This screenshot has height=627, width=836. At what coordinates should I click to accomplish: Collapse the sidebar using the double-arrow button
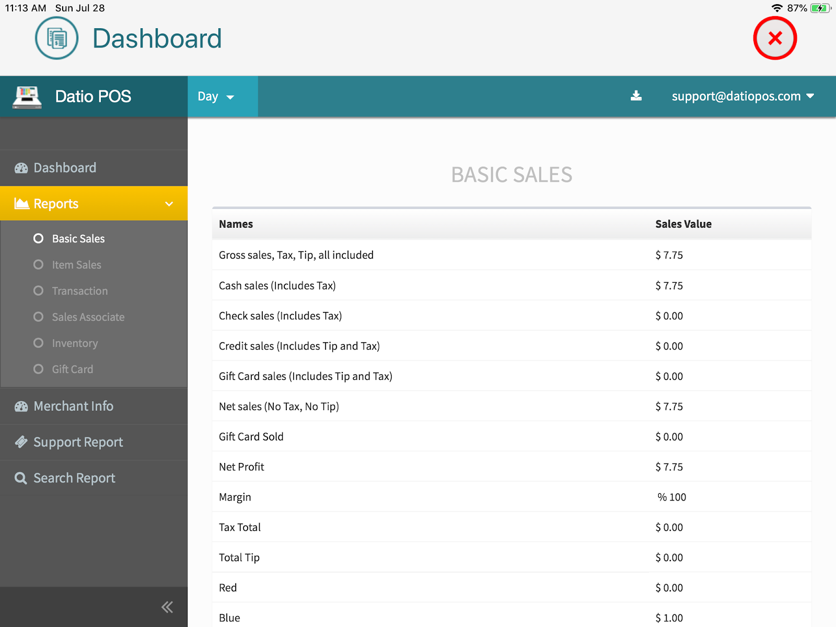coord(167,607)
